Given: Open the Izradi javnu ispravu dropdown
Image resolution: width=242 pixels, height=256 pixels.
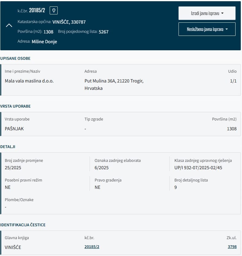Looking at the screenshot, I should [x=207, y=13].
